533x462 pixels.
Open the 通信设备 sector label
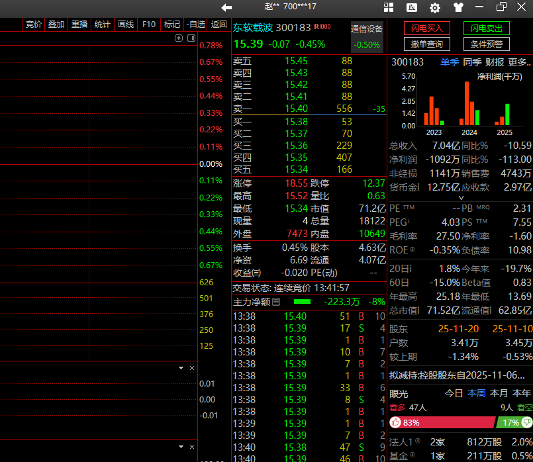pyautogui.click(x=367, y=29)
